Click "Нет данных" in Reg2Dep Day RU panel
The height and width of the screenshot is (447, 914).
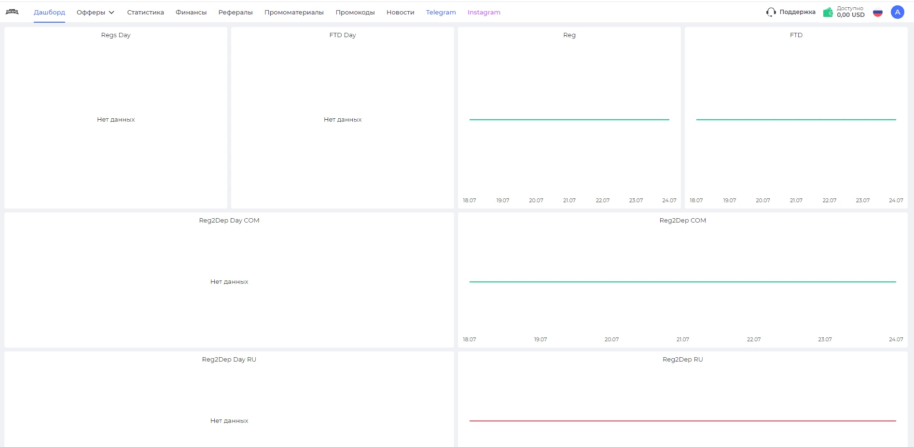(229, 421)
